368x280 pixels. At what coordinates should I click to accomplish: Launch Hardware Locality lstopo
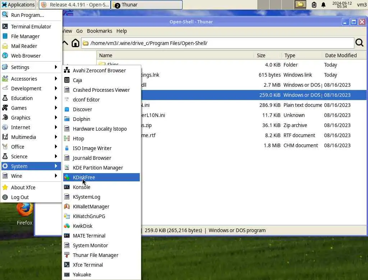[101, 128]
